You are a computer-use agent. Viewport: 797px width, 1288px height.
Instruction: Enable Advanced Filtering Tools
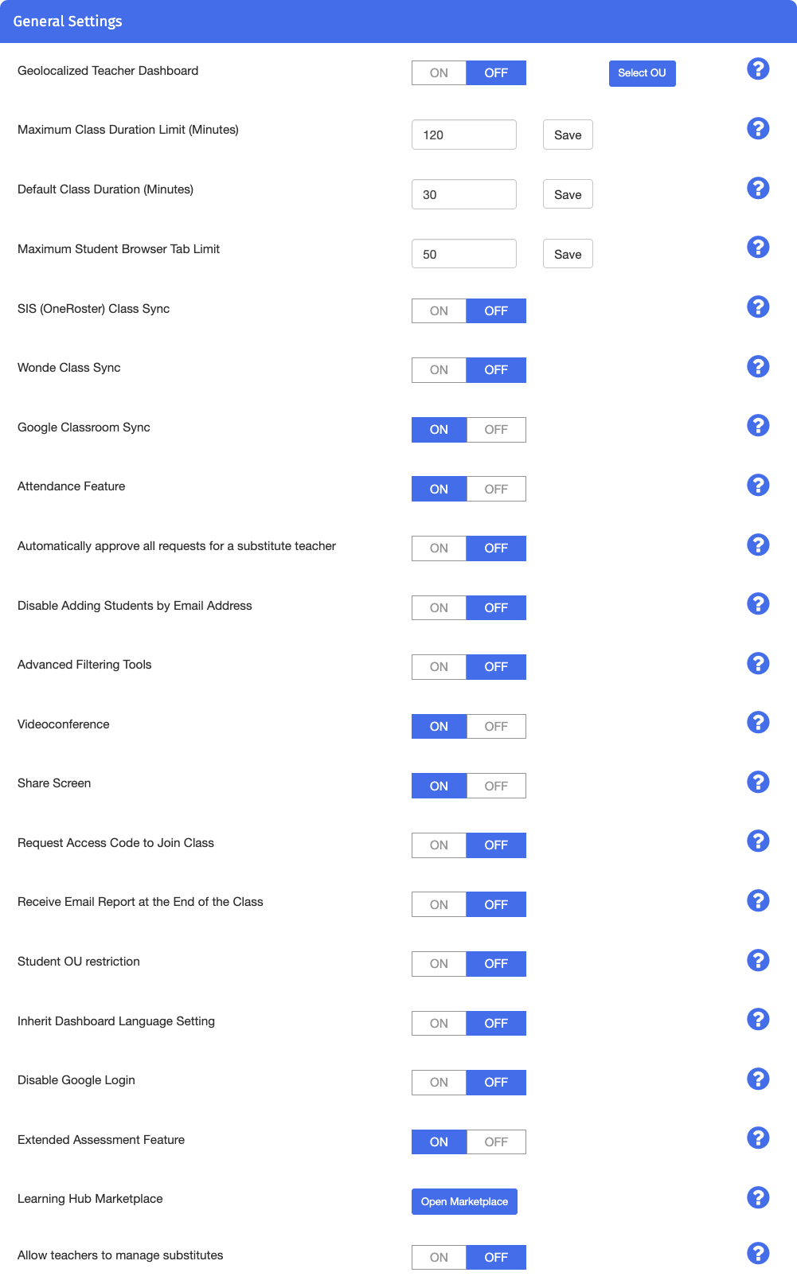tap(439, 667)
